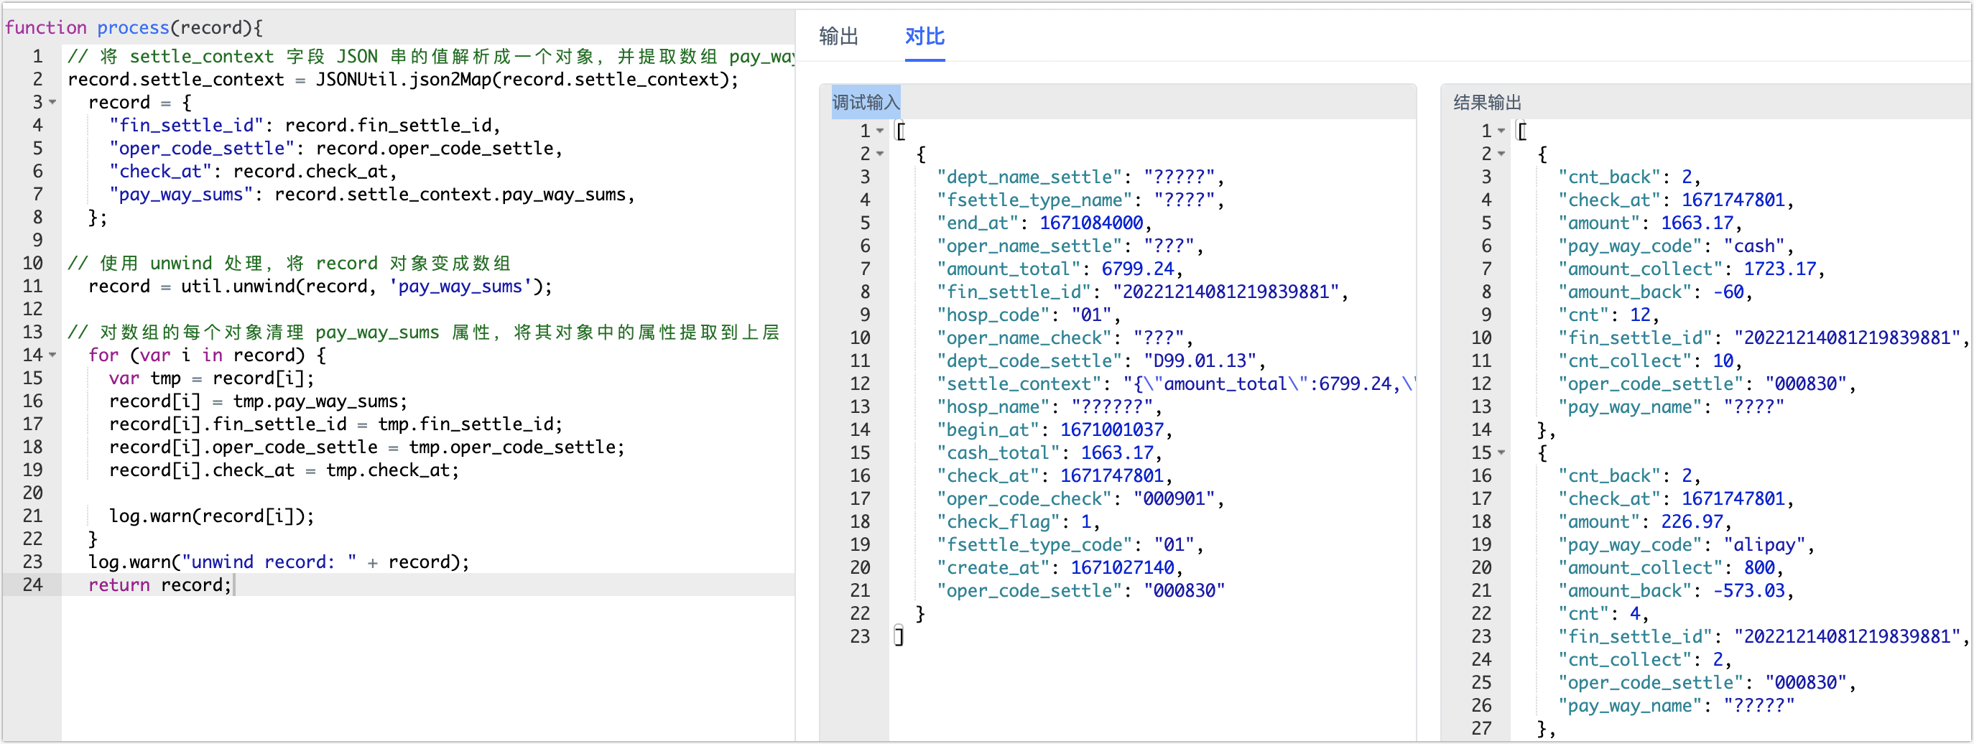Click the 调试输入 panel header
Viewport: 1974px width, 744px height.
[865, 102]
